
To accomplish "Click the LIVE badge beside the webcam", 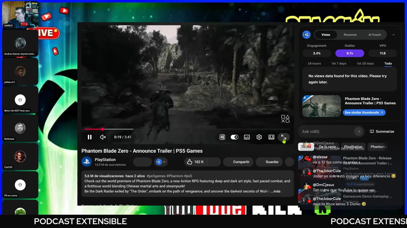I will (48, 33).
